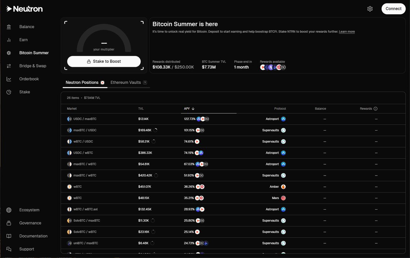Image resolution: width=410 pixels, height=258 pixels.
Task: Go to the Stake section
Action: click(24, 92)
